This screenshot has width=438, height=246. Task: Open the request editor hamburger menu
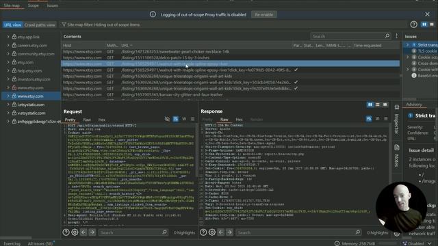coord(192,119)
